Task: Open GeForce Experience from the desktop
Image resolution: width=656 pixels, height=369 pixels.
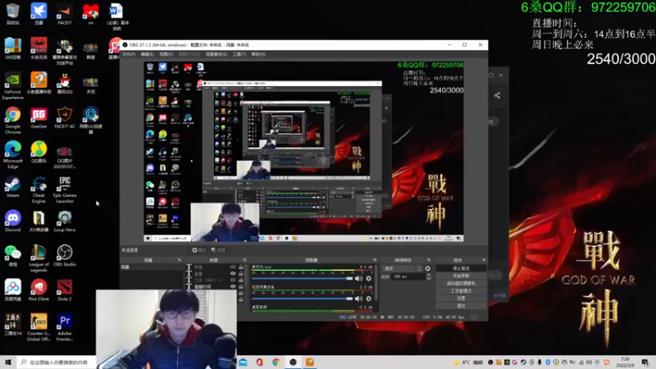Action: [x=12, y=86]
